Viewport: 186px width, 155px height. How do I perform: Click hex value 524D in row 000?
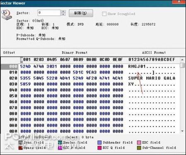coord(26,66)
